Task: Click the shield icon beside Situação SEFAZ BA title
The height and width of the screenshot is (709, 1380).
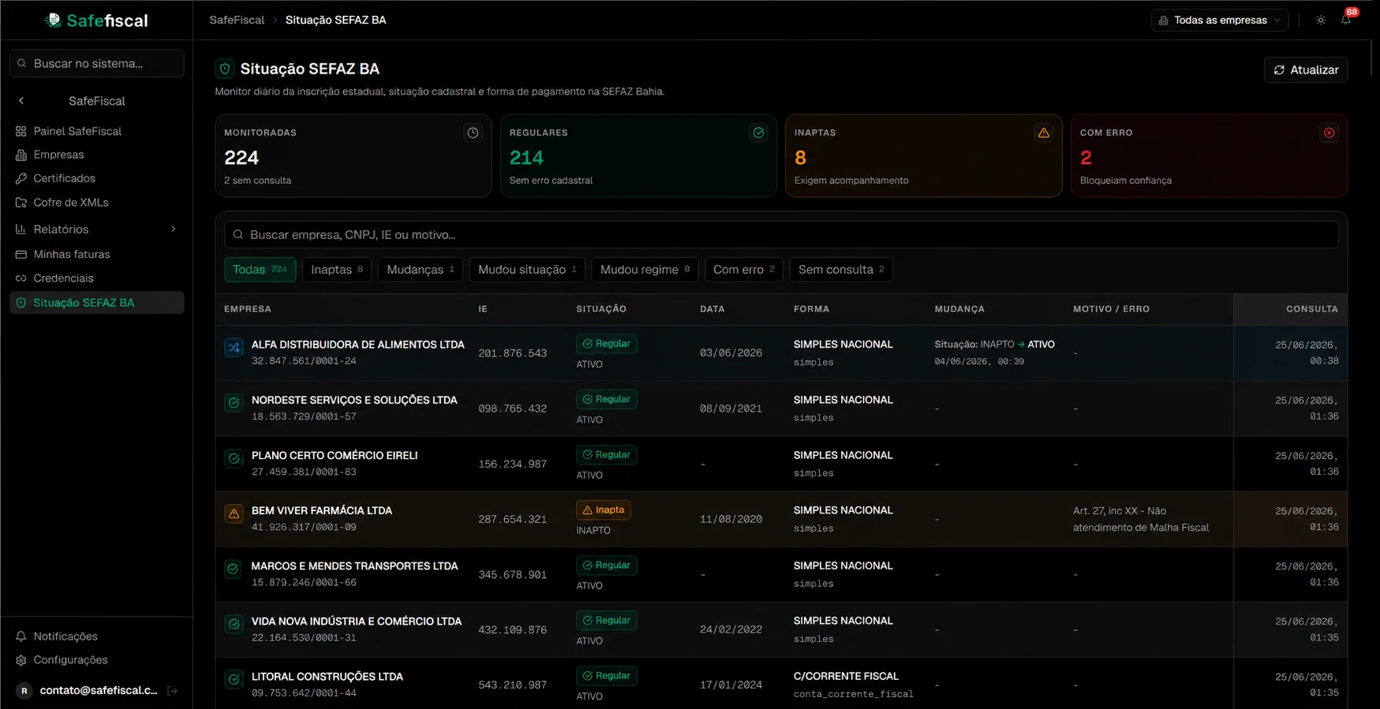Action: (x=225, y=69)
